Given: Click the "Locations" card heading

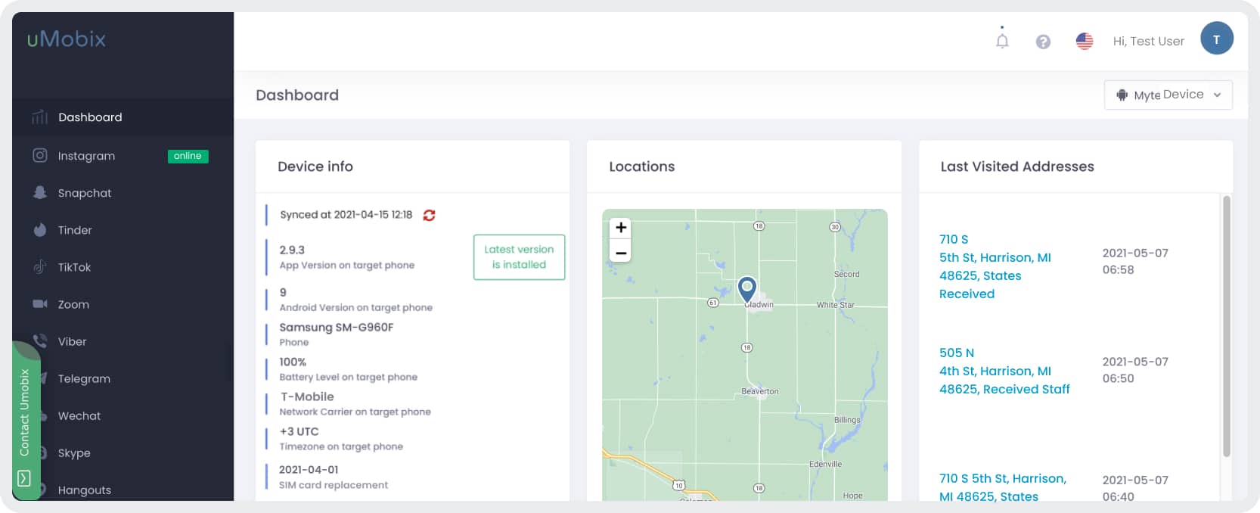Looking at the screenshot, I should tap(642, 166).
